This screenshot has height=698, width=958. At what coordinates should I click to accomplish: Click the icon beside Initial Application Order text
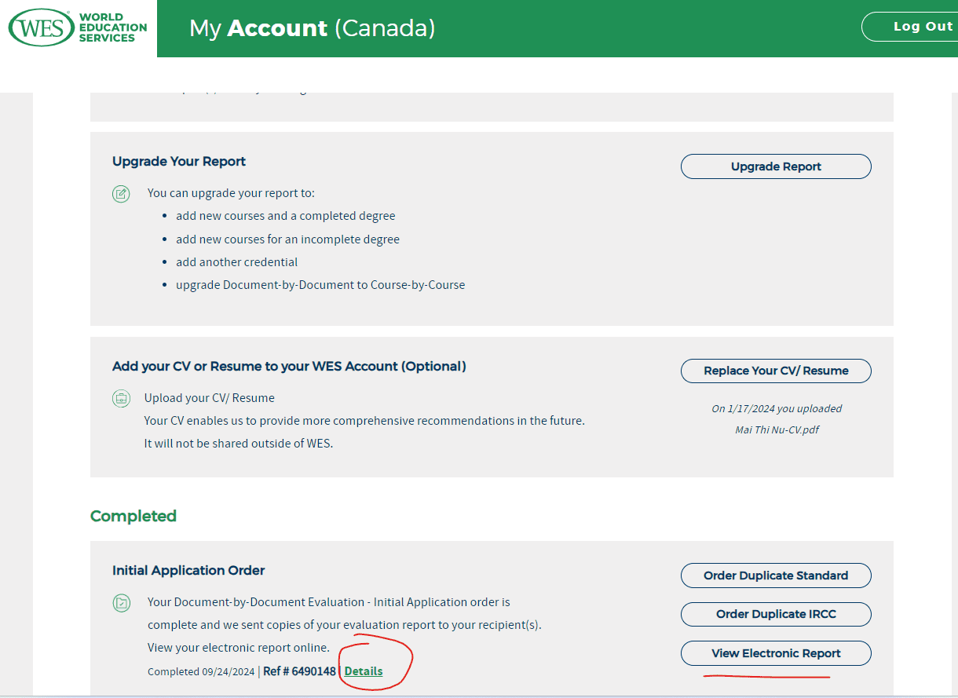click(121, 603)
